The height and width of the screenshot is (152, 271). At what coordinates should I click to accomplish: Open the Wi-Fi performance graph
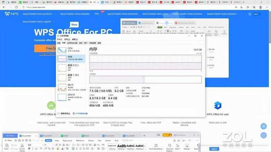tap(62, 87)
